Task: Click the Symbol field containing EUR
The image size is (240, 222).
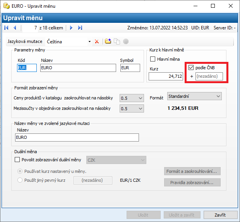Action: [130, 68]
